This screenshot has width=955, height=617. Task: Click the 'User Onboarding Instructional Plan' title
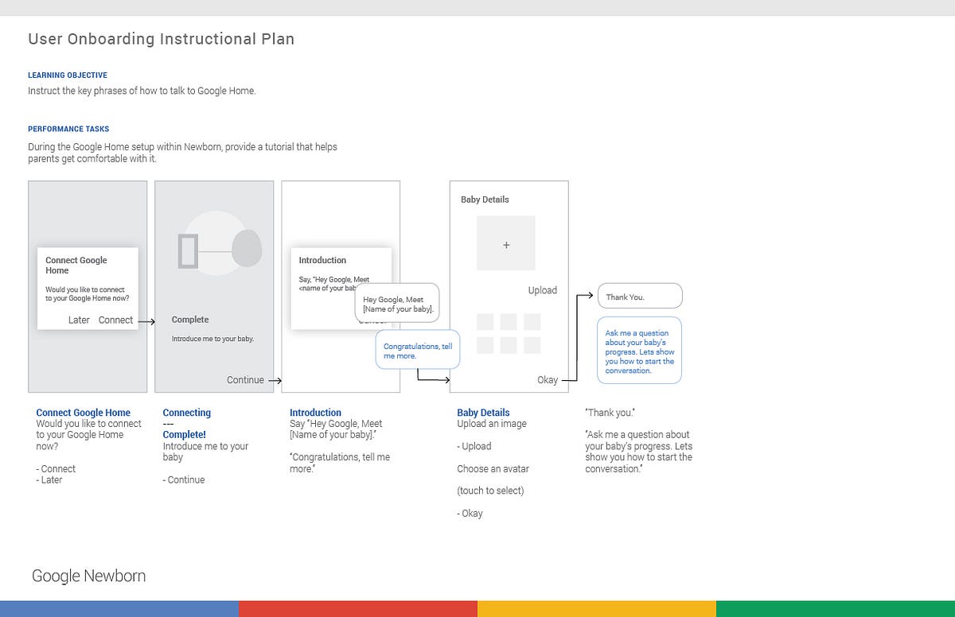tap(162, 39)
